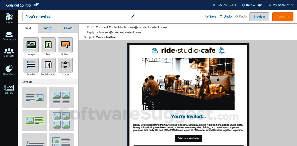Undo the last change
This screenshot has height=146, width=297.
click(x=226, y=16)
